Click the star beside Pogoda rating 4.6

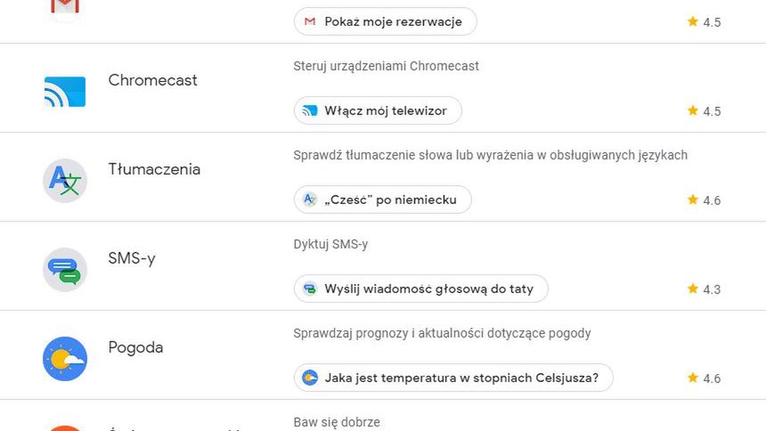tap(693, 378)
